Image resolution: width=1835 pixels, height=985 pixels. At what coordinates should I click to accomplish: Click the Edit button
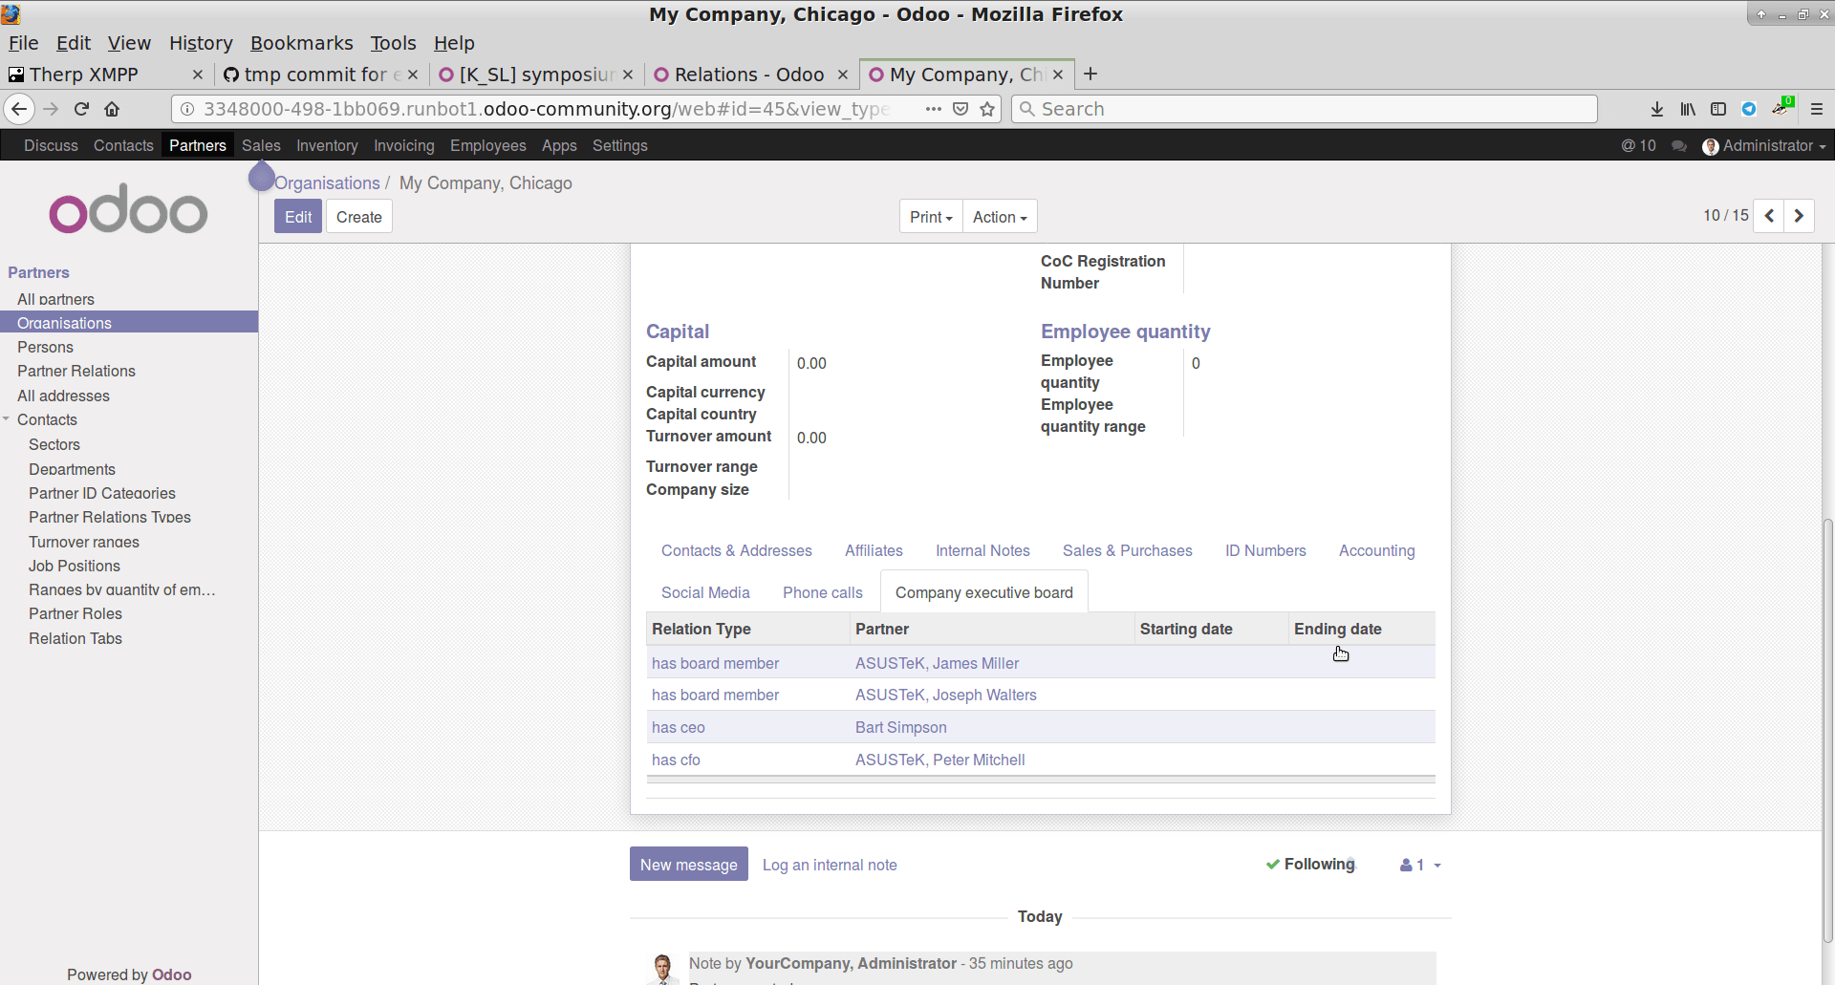coord(298,217)
